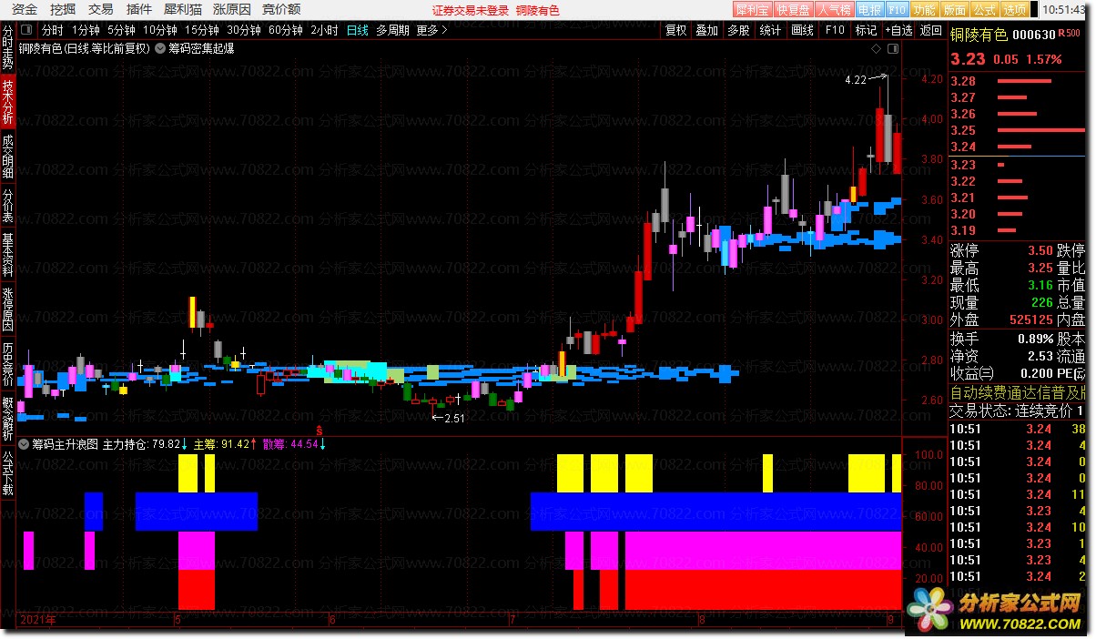
Task: Click the 4.22 high price label
Action: tap(855, 81)
